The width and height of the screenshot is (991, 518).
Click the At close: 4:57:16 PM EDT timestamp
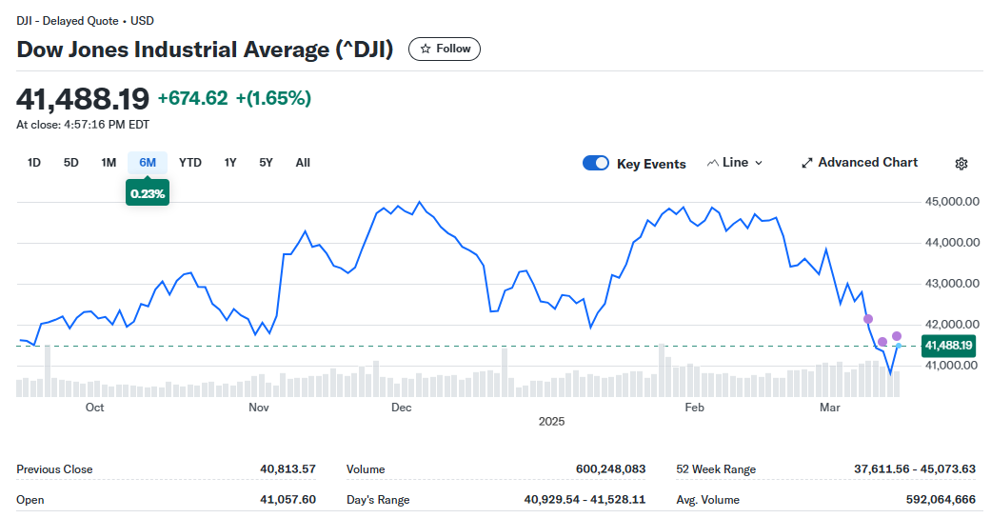click(83, 125)
